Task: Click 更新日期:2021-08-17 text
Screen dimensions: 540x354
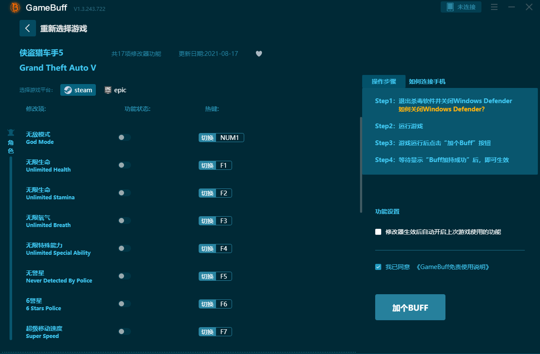Action: 208,54
